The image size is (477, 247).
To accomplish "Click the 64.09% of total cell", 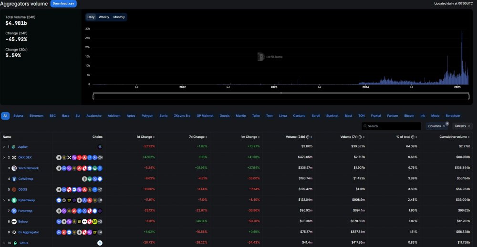I will pyautogui.click(x=412, y=147).
